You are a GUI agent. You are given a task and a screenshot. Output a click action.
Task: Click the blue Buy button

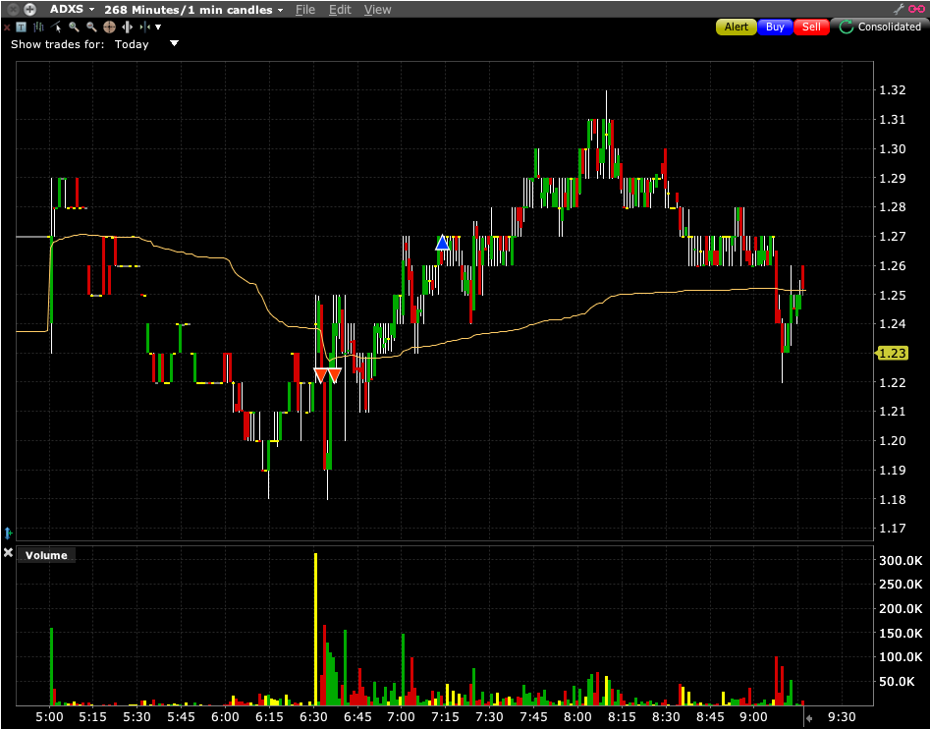point(775,27)
